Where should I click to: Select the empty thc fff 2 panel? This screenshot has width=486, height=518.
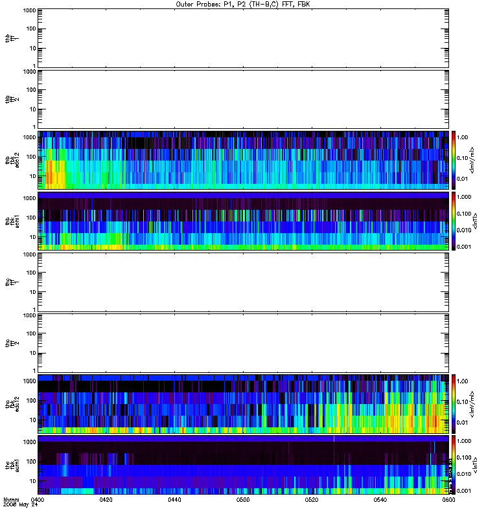244,343
